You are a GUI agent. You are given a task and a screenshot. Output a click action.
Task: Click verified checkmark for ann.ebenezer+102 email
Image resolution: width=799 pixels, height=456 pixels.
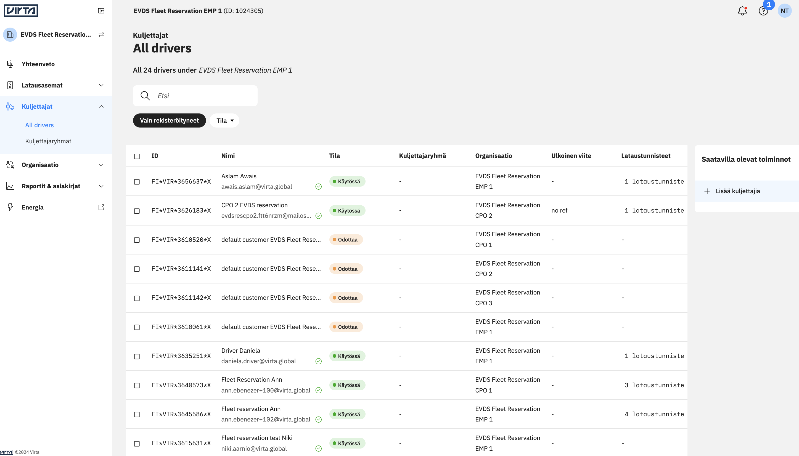coord(319,419)
